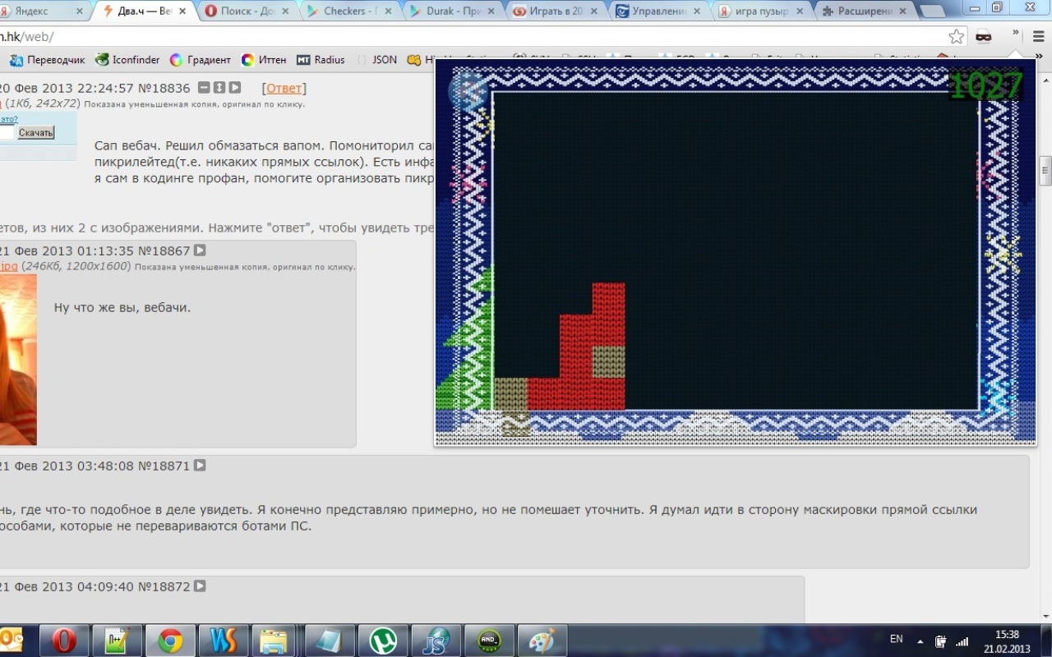1052x657 pixels.
Task: Click the tan block inside the red stack
Action: 608,362
